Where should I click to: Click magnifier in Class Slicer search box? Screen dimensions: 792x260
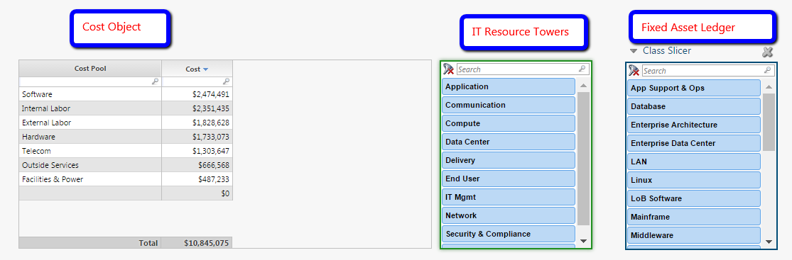(768, 71)
